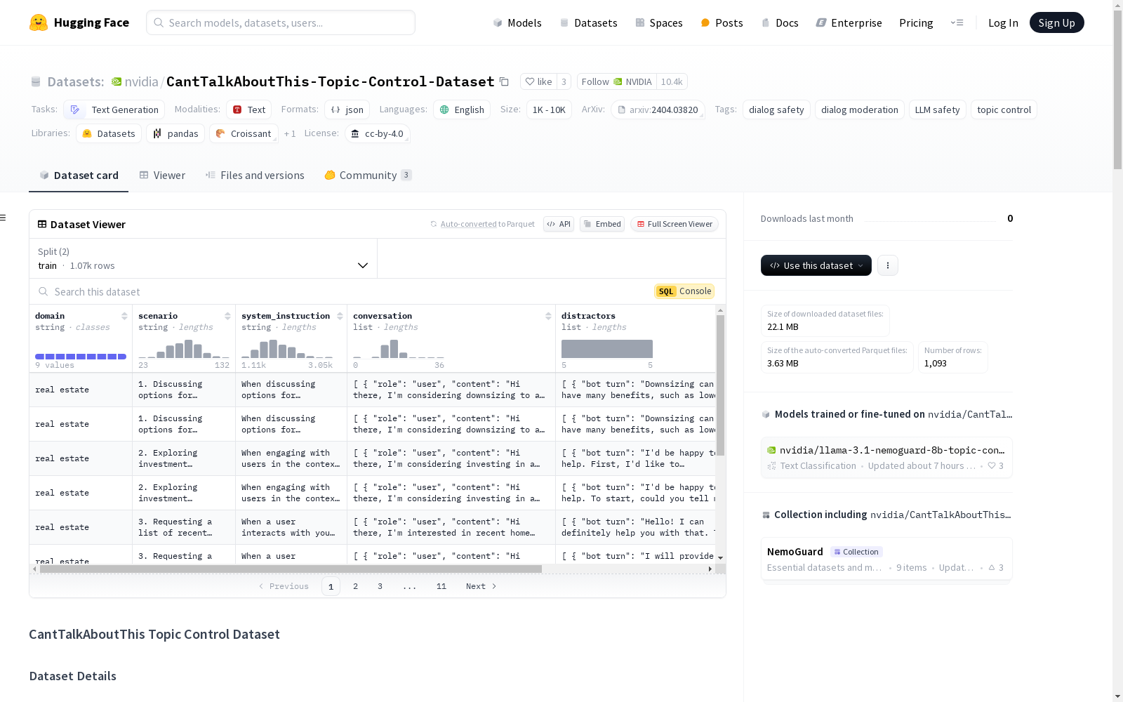Click the 1K - 10K size tag
1123x702 pixels.
point(549,110)
